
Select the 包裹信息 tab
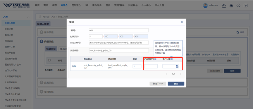[x=51, y=49]
